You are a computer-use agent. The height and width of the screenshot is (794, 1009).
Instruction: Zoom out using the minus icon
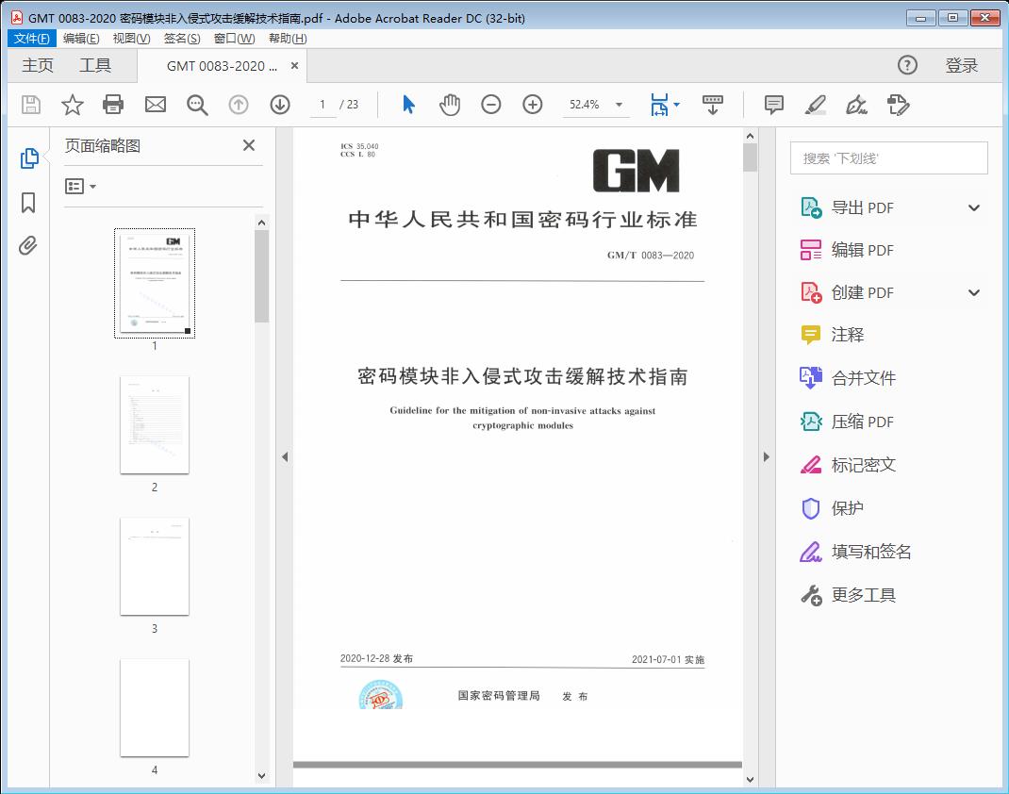pyautogui.click(x=491, y=105)
